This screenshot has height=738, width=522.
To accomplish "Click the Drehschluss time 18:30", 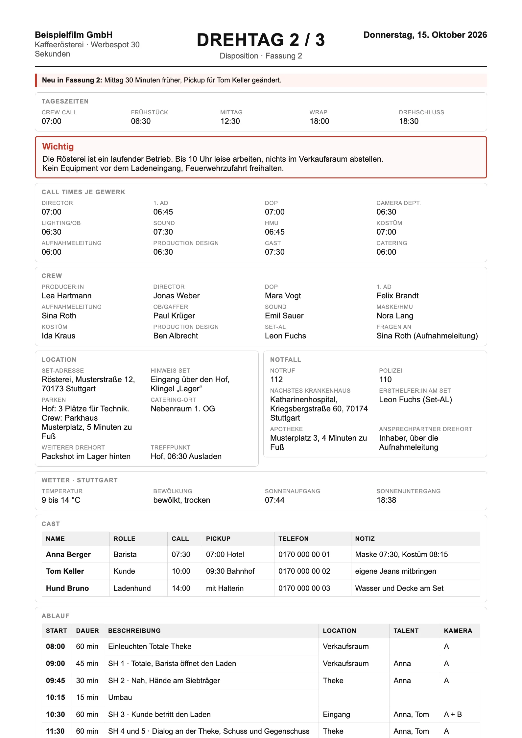I will point(409,121).
